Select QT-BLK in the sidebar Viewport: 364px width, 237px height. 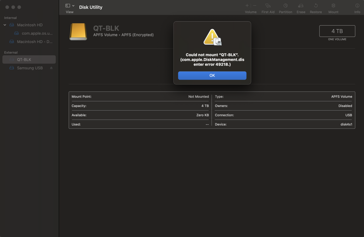29,60
